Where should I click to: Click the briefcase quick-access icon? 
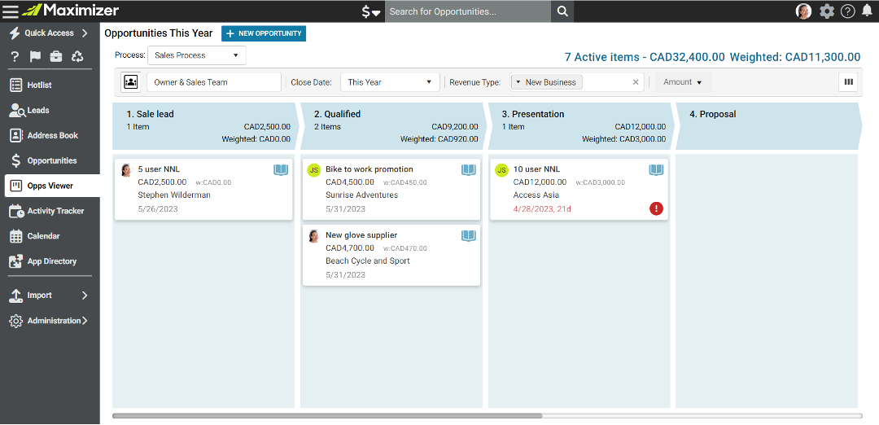(x=56, y=57)
